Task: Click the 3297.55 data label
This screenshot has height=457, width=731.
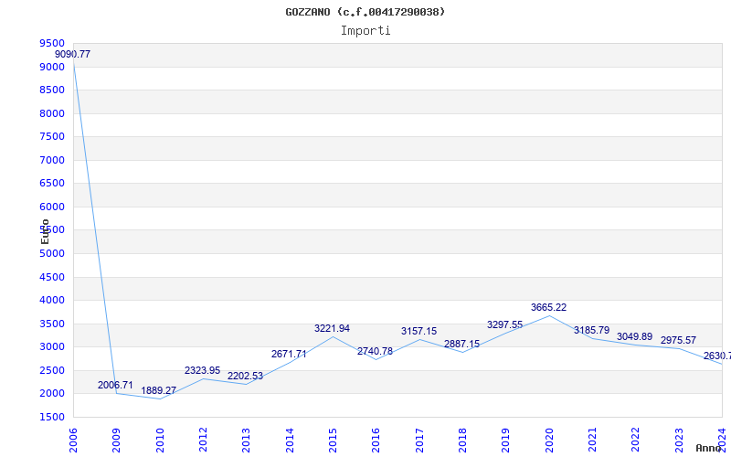Action: [505, 325]
